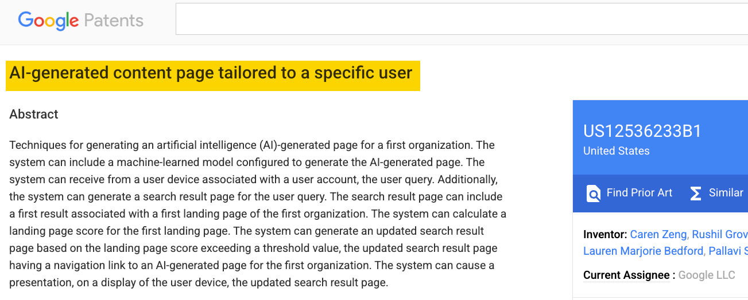Click the Inventor label in the sidebar
Viewport: 748px width, 300px height.
tap(605, 234)
